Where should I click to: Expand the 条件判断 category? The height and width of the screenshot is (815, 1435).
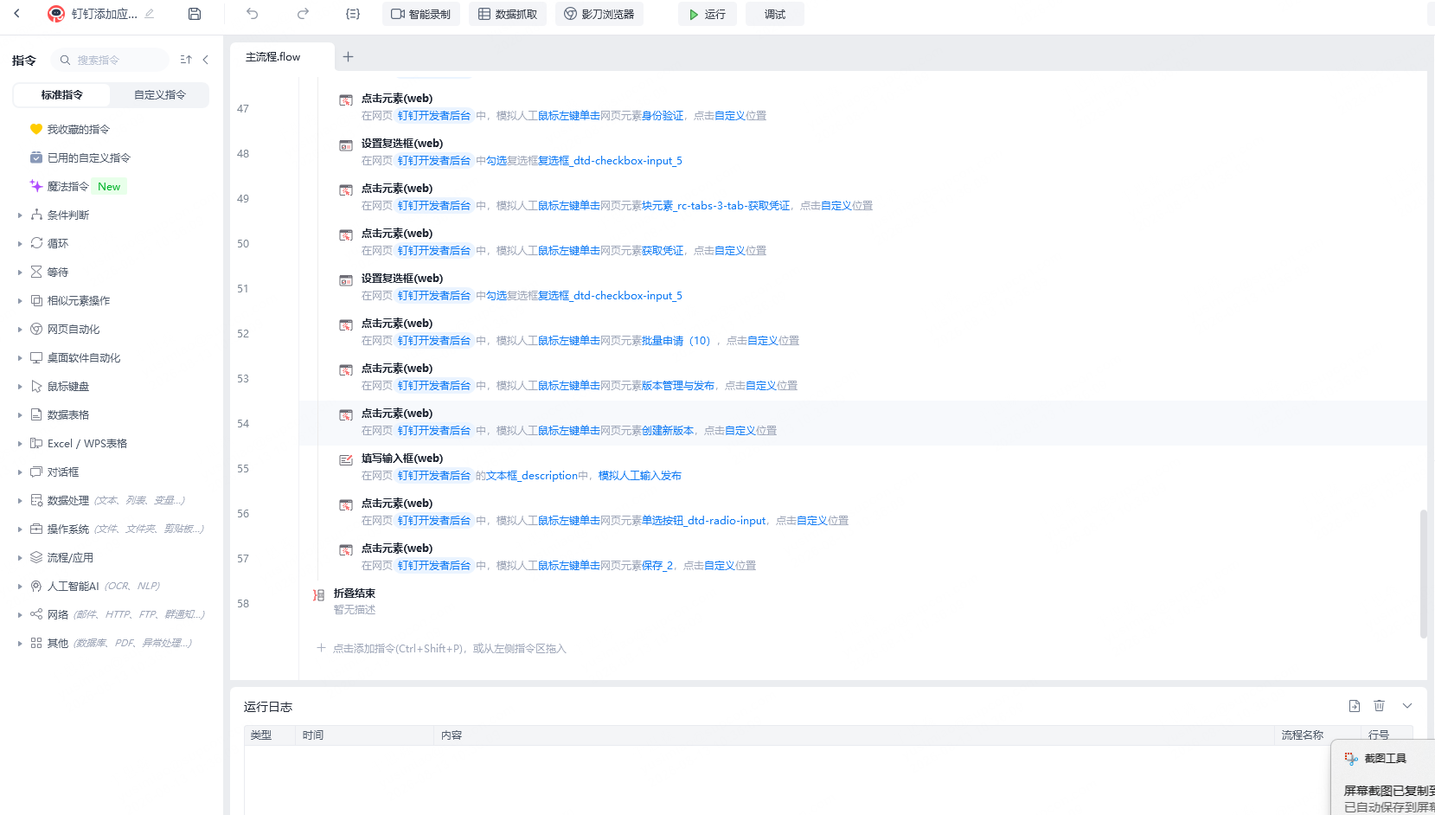pyautogui.click(x=20, y=215)
